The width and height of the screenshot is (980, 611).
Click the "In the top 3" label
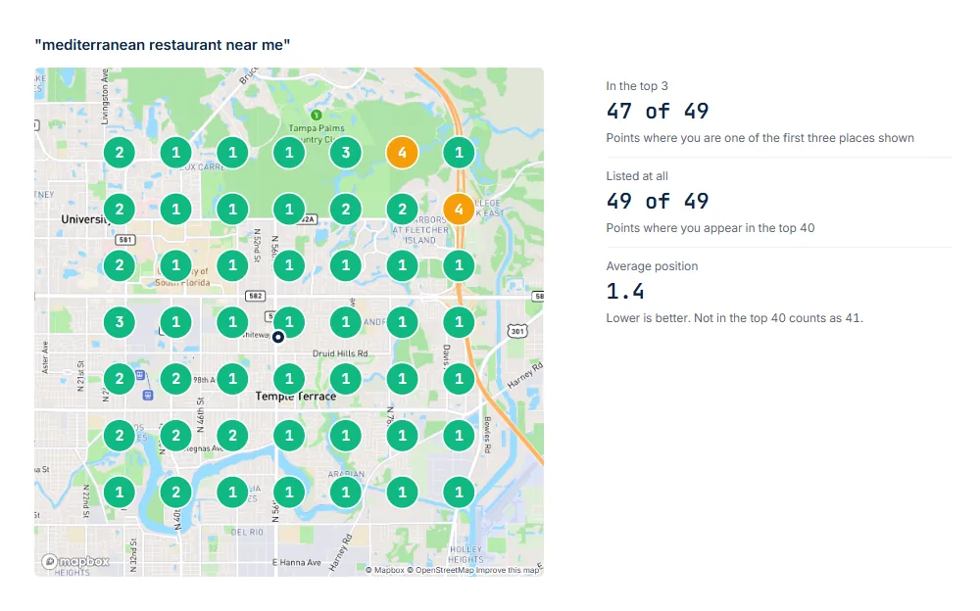click(637, 86)
